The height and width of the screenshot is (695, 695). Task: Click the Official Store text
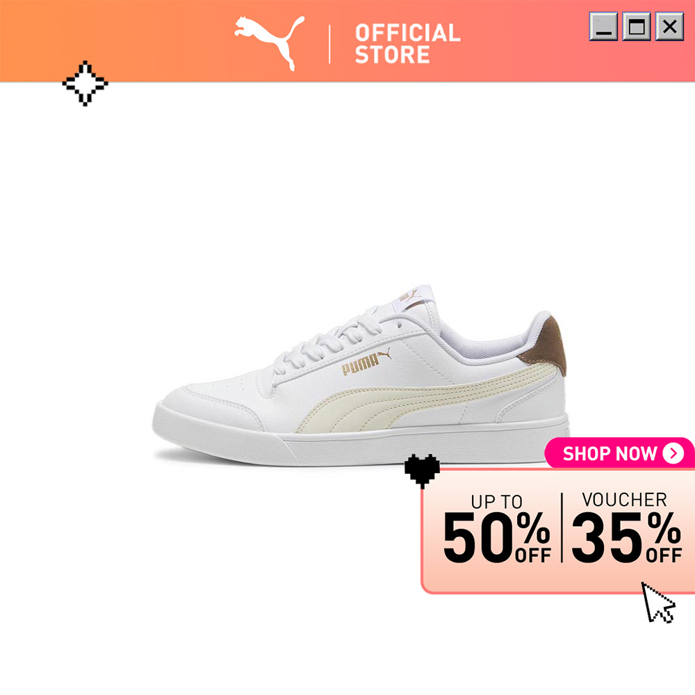(407, 43)
